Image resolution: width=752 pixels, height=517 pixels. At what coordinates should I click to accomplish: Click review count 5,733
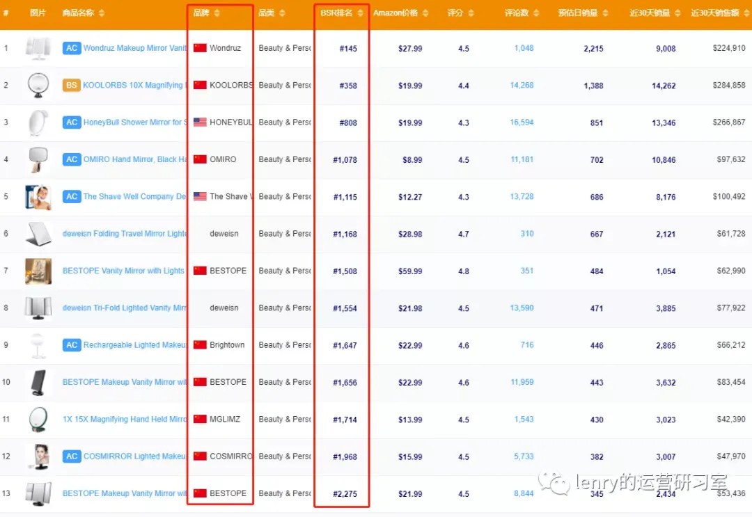(524, 456)
